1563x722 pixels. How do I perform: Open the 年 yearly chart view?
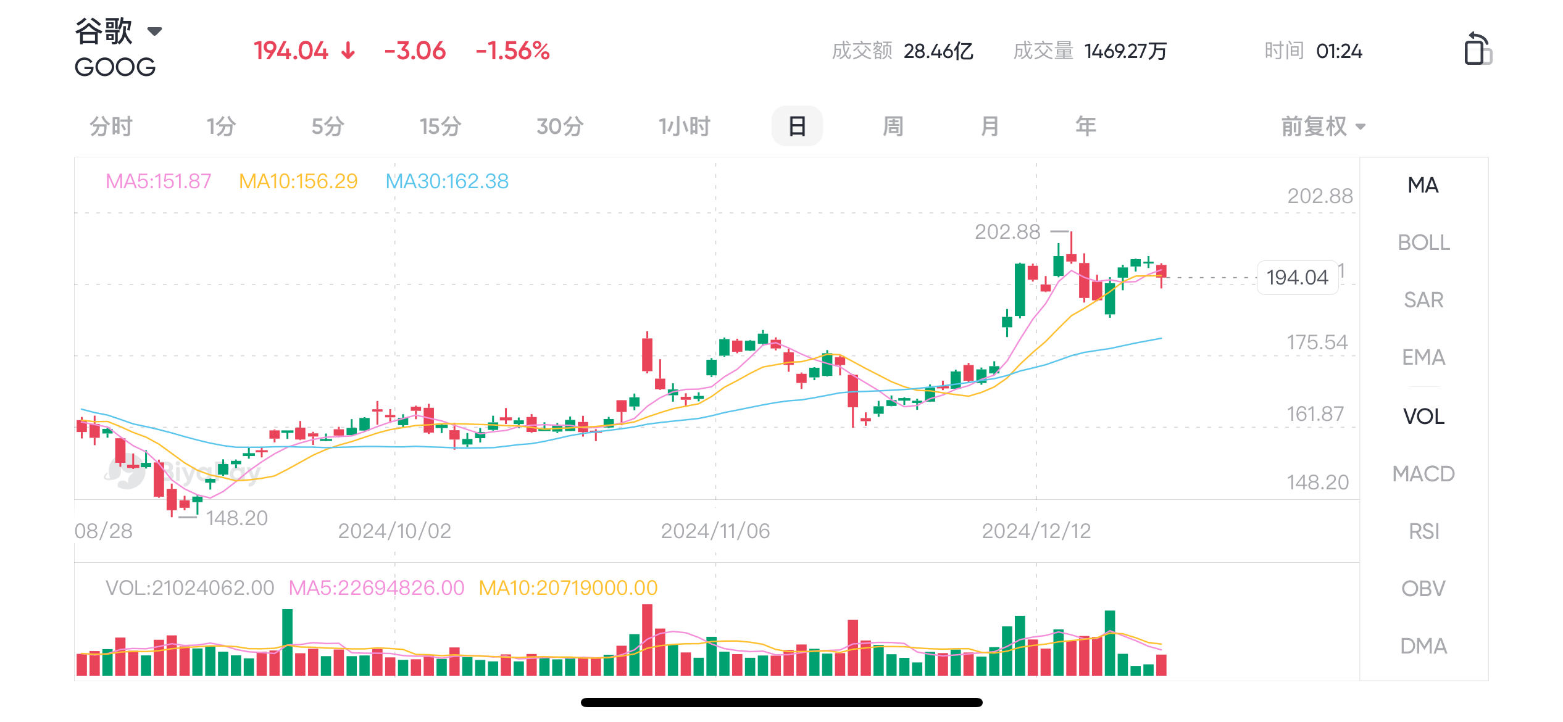[1086, 127]
